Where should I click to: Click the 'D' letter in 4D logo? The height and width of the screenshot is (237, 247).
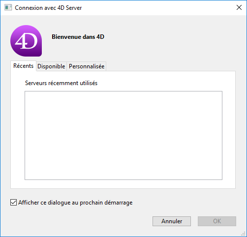point(31,41)
